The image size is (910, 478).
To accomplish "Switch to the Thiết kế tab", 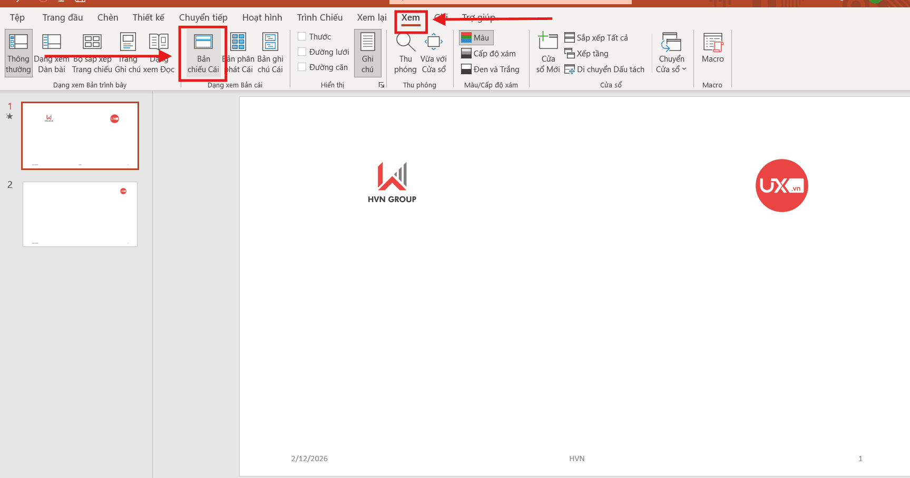I will point(149,17).
